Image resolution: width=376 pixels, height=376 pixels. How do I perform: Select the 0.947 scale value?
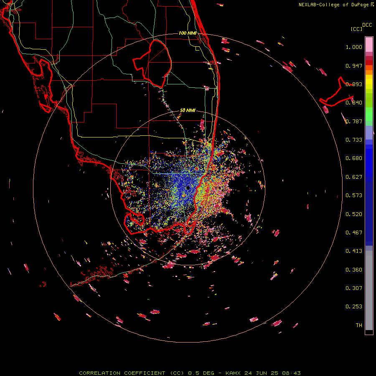(354, 66)
